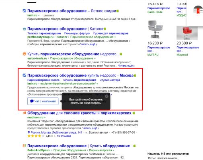Viewport: 203px width, 160px height.
Task: Open product link under 16 200 ₽ price
Action: click(x=159, y=49)
